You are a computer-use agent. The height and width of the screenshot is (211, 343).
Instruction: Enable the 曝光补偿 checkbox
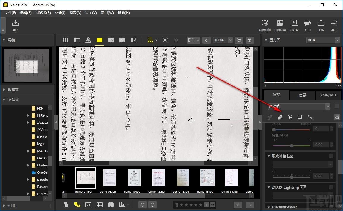(331, 156)
